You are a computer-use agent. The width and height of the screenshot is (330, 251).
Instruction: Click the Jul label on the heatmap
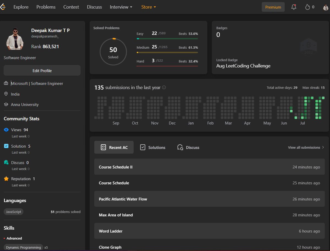pyautogui.click(x=302, y=123)
